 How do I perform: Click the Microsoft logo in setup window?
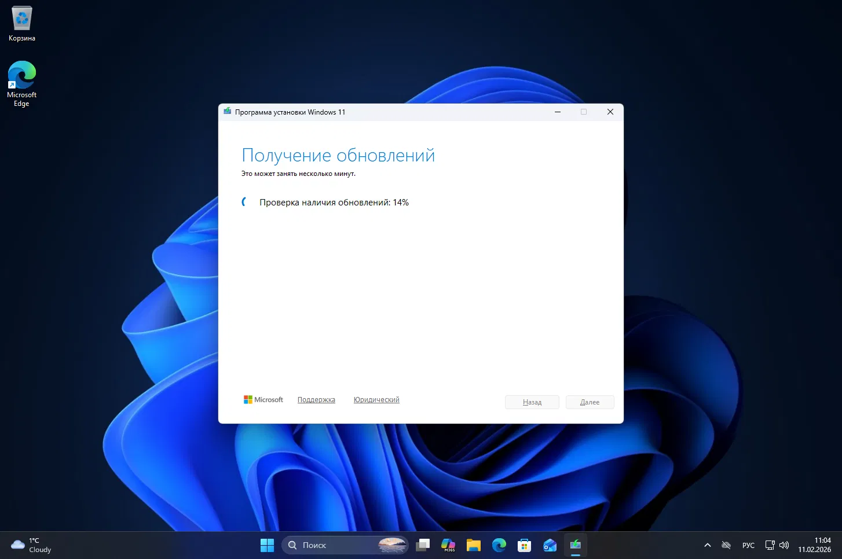[263, 400]
